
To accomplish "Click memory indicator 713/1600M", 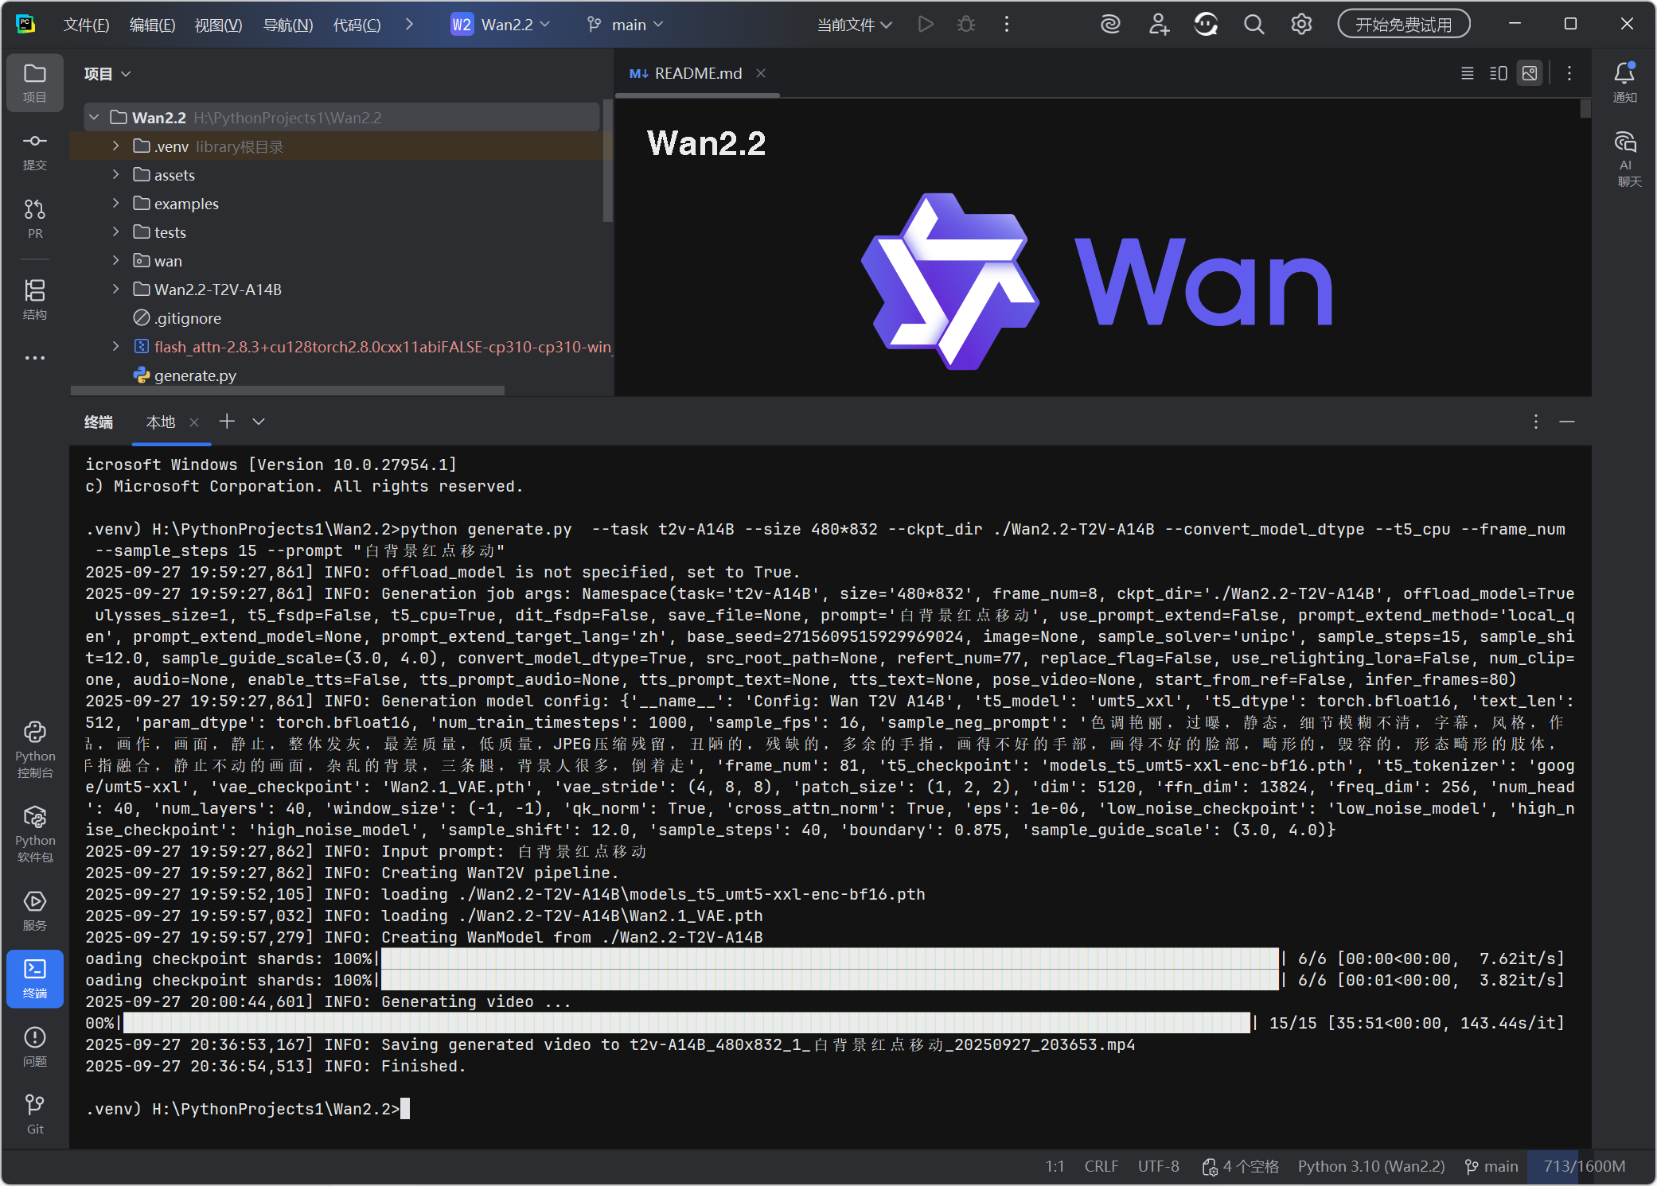I will (1584, 1166).
